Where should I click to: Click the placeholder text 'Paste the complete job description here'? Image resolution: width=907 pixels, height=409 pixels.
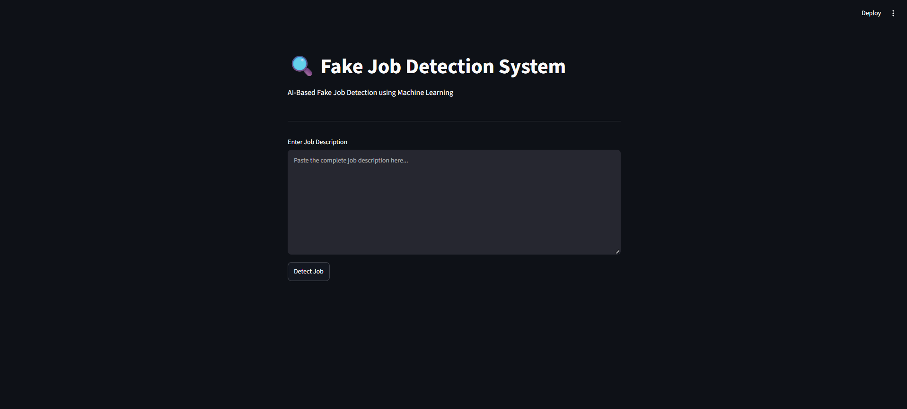click(351, 161)
